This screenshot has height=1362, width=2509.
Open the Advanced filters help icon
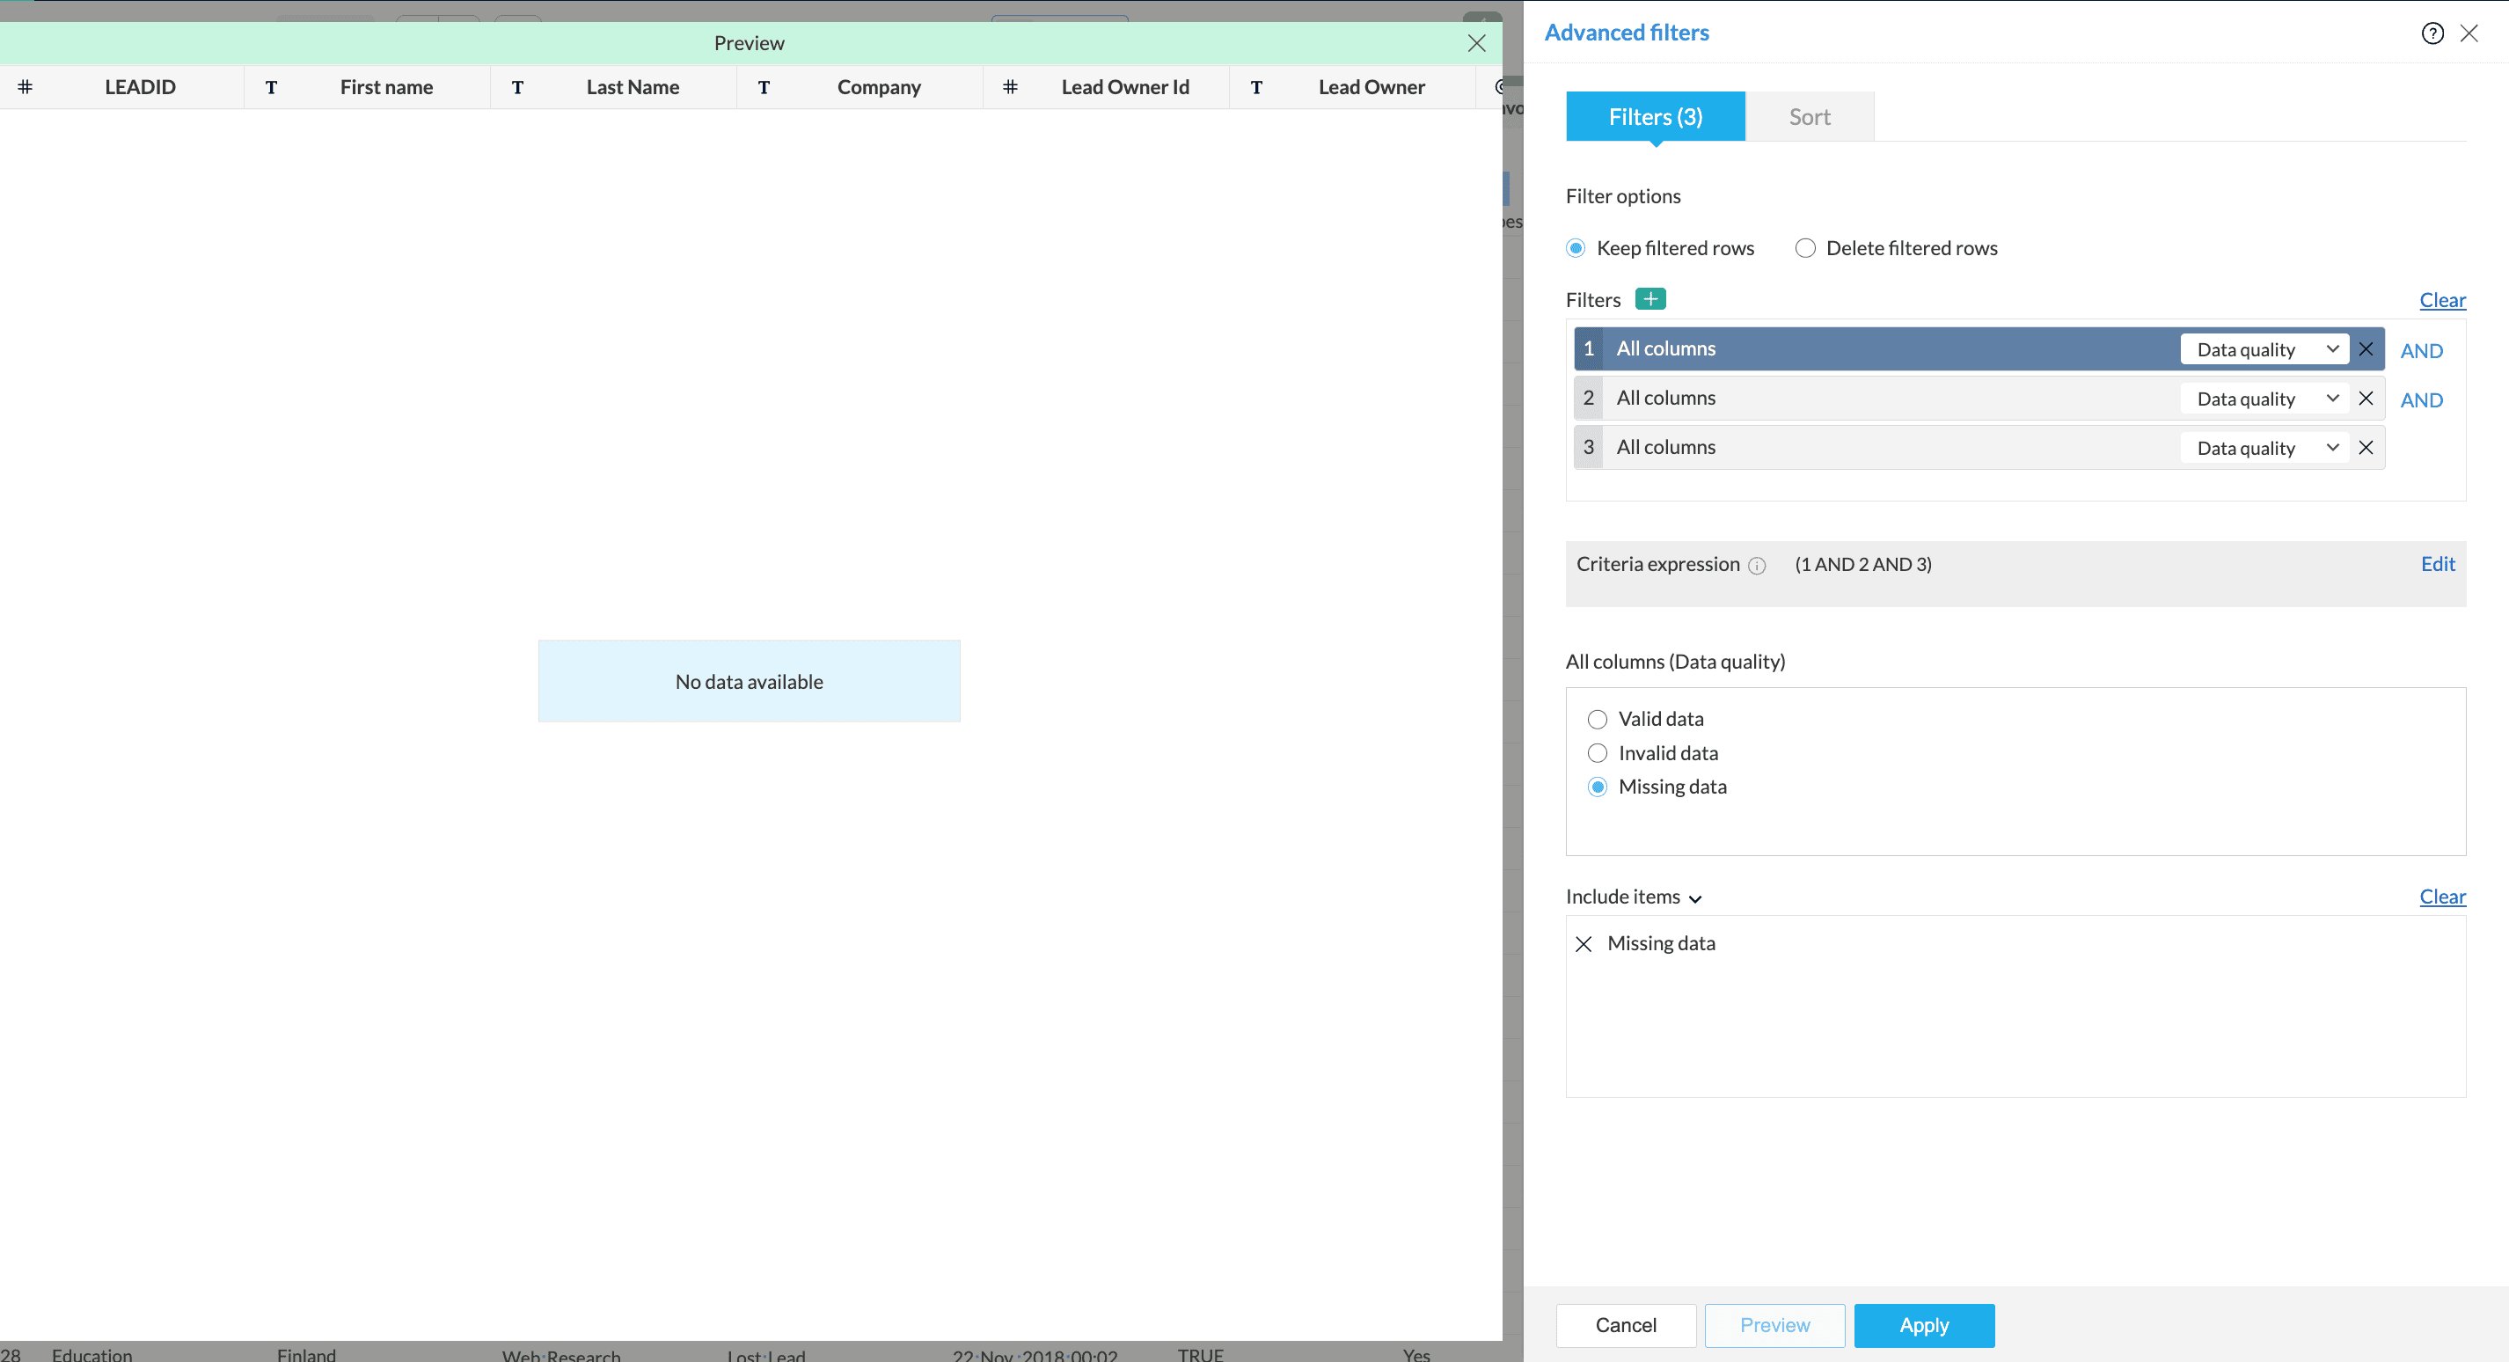[2432, 33]
